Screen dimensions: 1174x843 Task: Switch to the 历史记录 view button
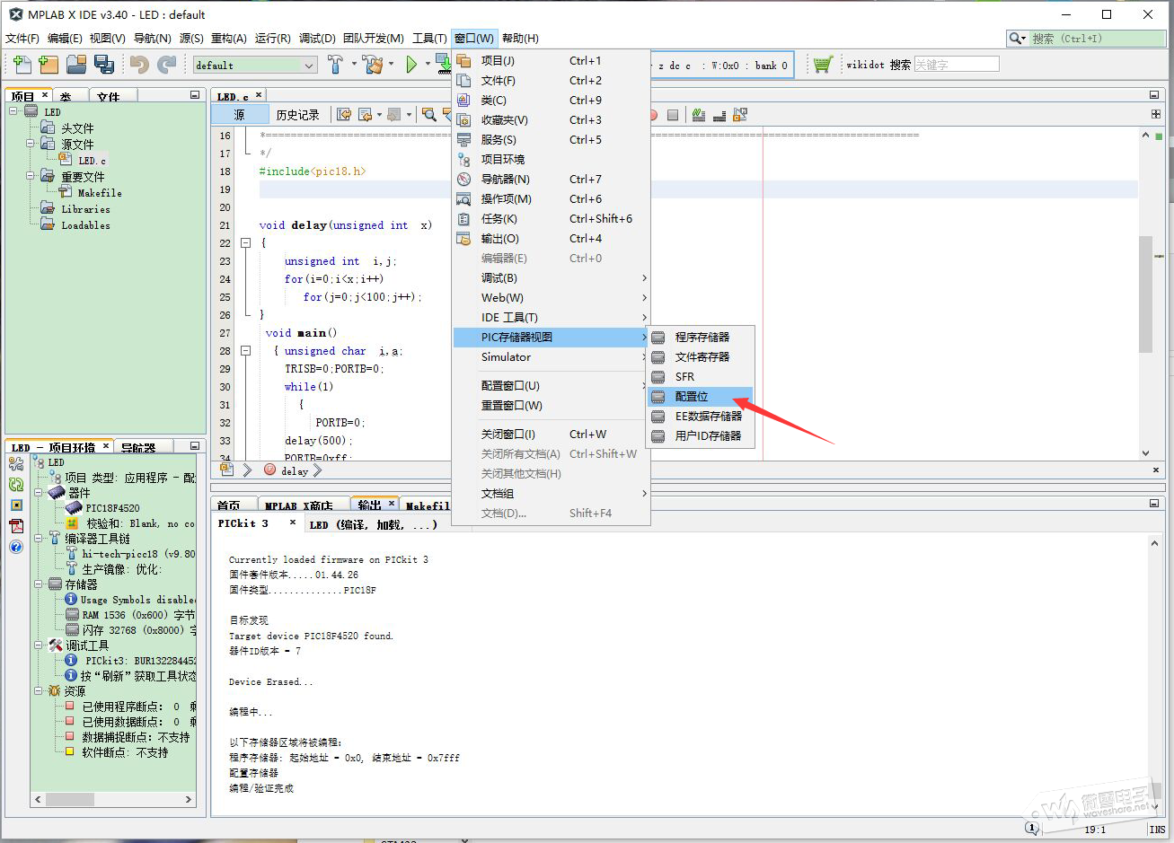[x=297, y=115]
